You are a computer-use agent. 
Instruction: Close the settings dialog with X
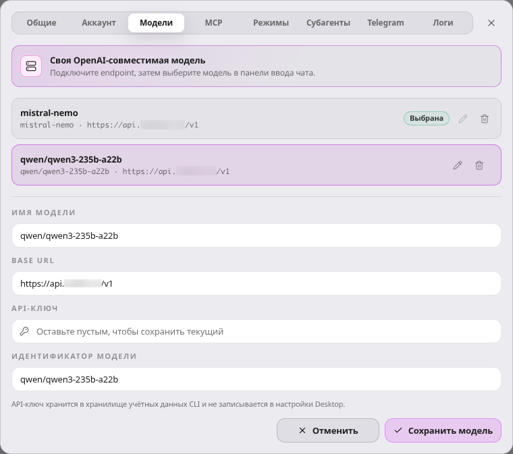[491, 23]
